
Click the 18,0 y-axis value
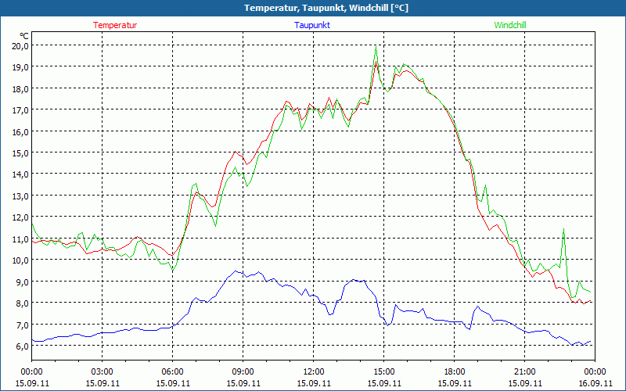[x=20, y=89]
